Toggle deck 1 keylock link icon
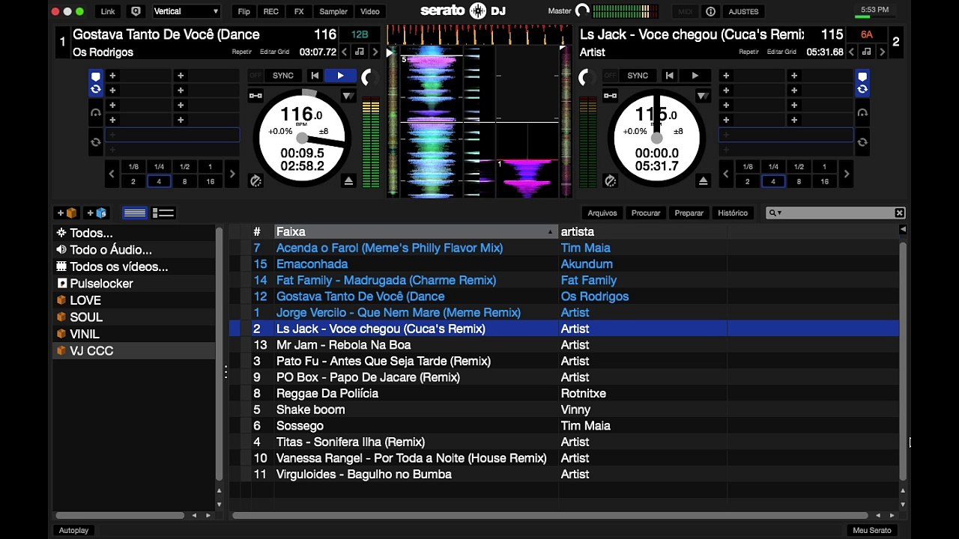This screenshot has width=959, height=539. point(255,95)
